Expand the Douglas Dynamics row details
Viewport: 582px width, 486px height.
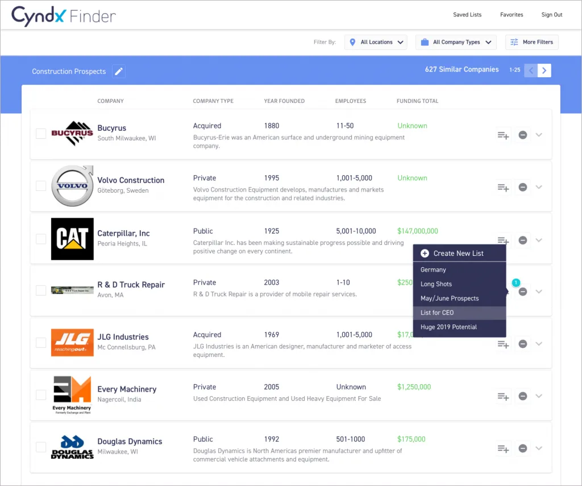[539, 448]
